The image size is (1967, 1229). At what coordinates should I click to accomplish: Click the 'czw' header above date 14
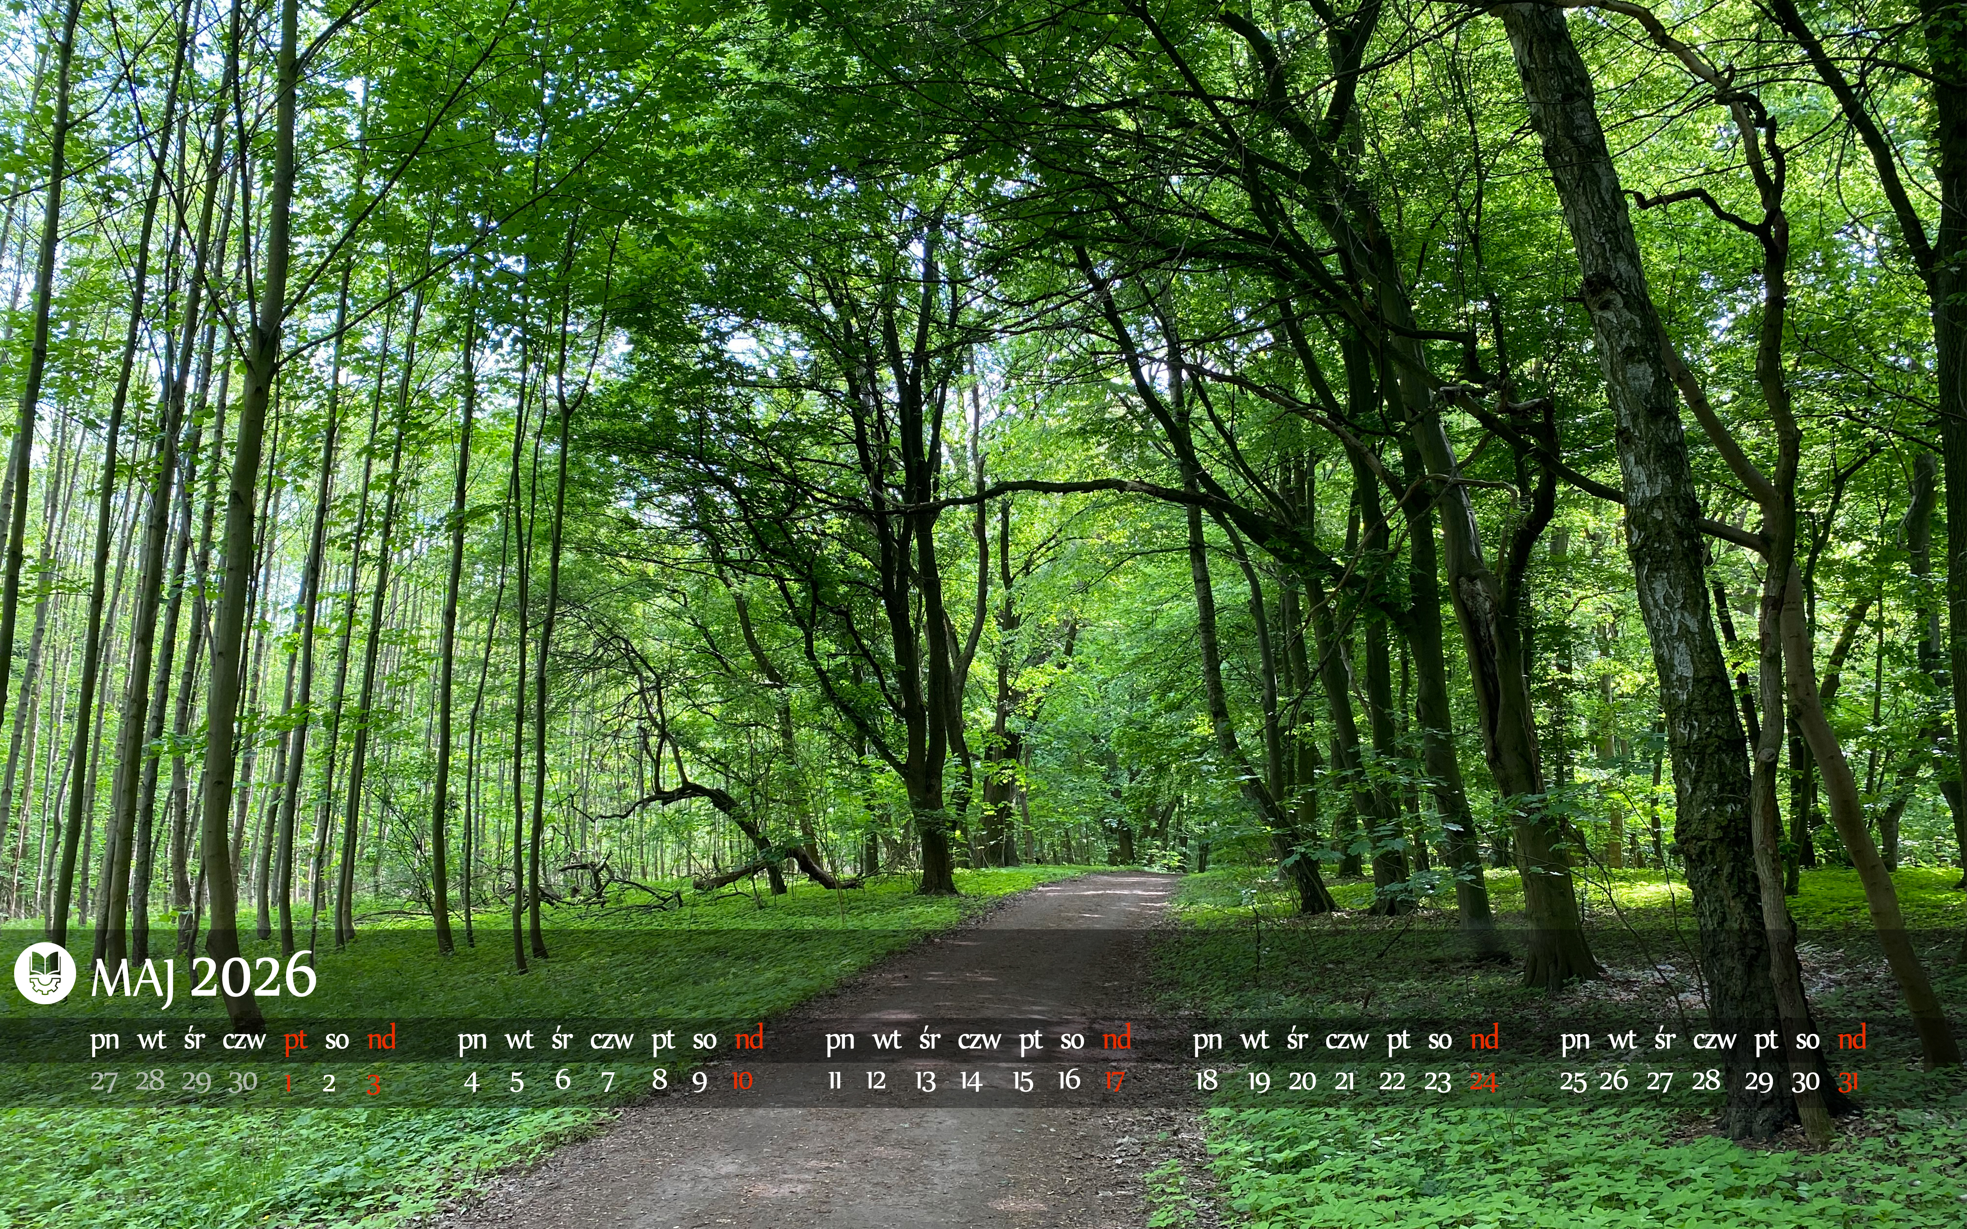[979, 1041]
